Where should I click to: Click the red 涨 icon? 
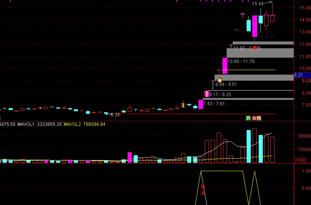254,118
